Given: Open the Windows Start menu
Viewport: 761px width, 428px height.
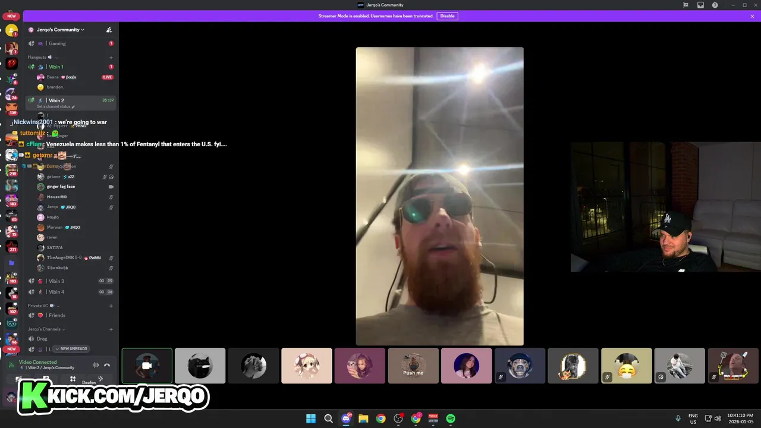Looking at the screenshot, I should click(310, 418).
